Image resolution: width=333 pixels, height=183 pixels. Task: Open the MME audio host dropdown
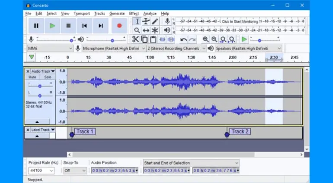50,49
